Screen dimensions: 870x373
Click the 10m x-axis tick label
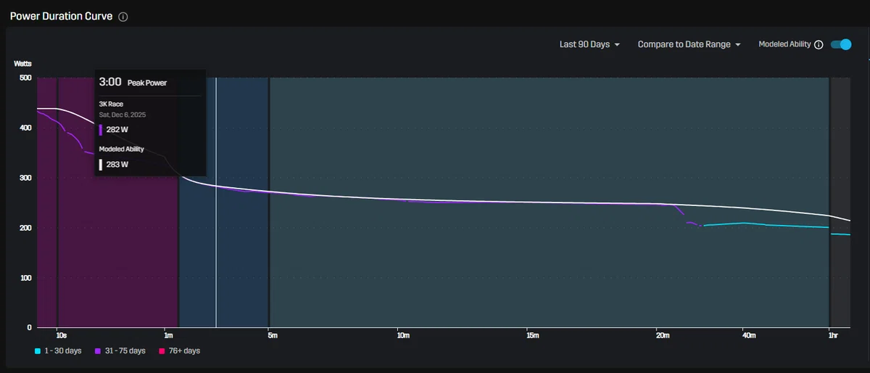tap(402, 335)
